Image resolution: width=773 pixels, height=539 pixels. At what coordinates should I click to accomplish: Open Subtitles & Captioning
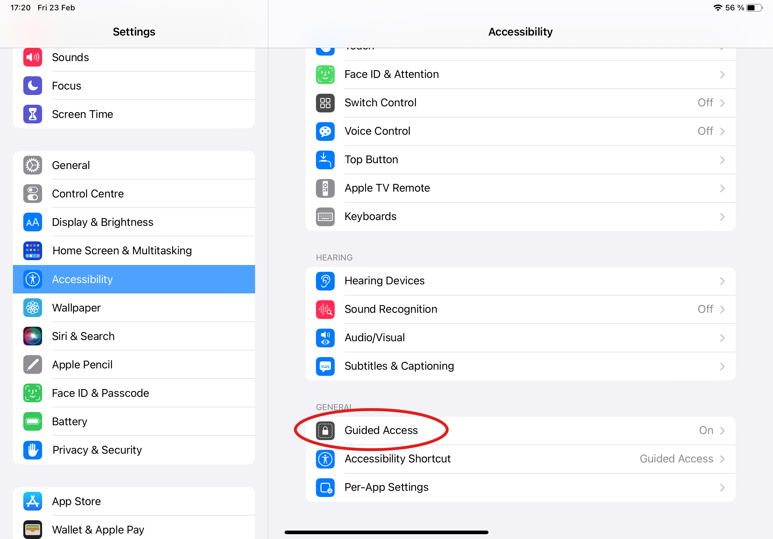[x=521, y=366]
